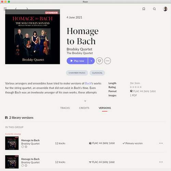
Task: Open the Play now dropdown arrow
Action: [x=91, y=61]
